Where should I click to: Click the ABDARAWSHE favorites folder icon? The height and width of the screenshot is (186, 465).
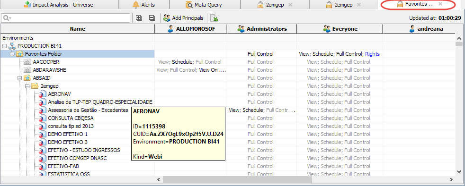pyautogui.click(x=27, y=70)
